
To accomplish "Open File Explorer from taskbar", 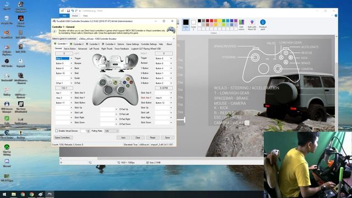I will [14, 194].
